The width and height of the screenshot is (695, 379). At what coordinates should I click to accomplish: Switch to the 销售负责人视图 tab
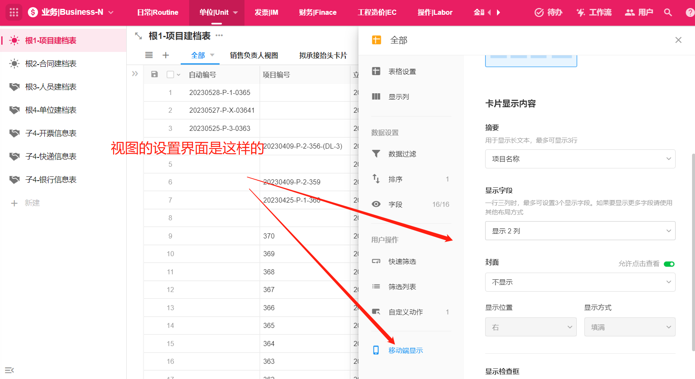(254, 55)
